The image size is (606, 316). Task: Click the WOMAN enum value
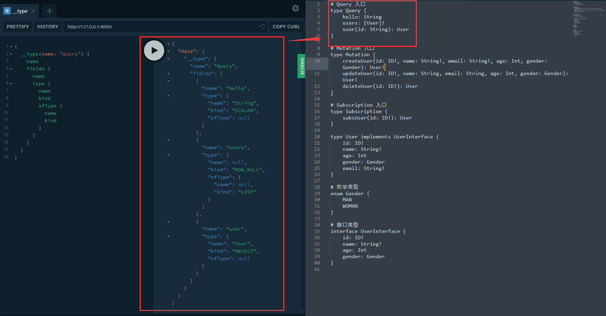click(350, 206)
